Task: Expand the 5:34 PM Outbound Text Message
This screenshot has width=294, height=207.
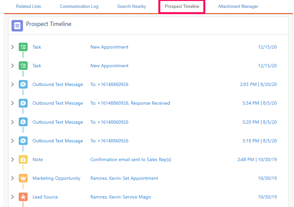Action: [12, 103]
